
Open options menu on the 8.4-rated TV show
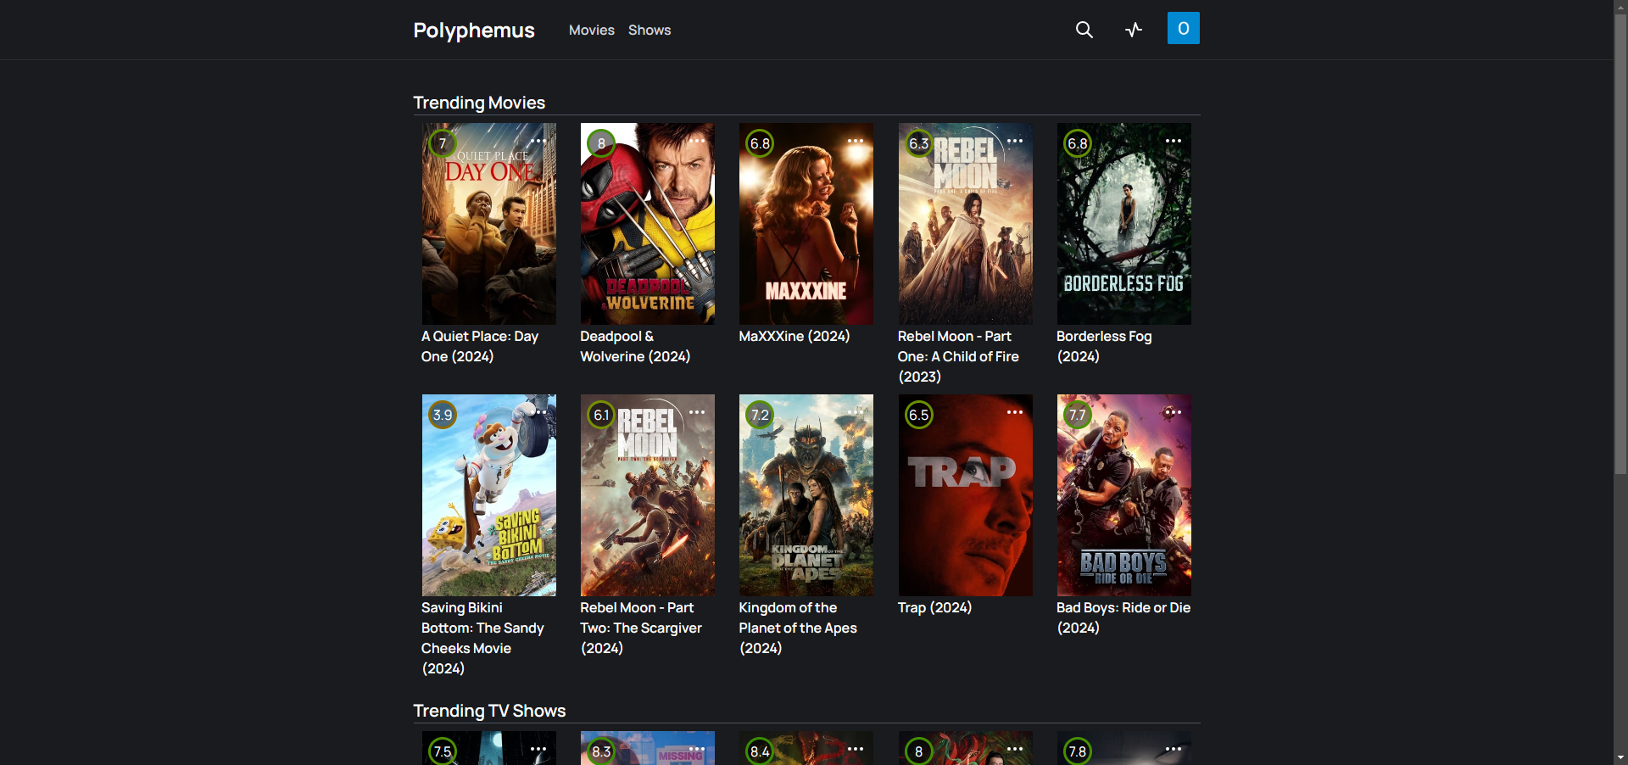point(856,749)
